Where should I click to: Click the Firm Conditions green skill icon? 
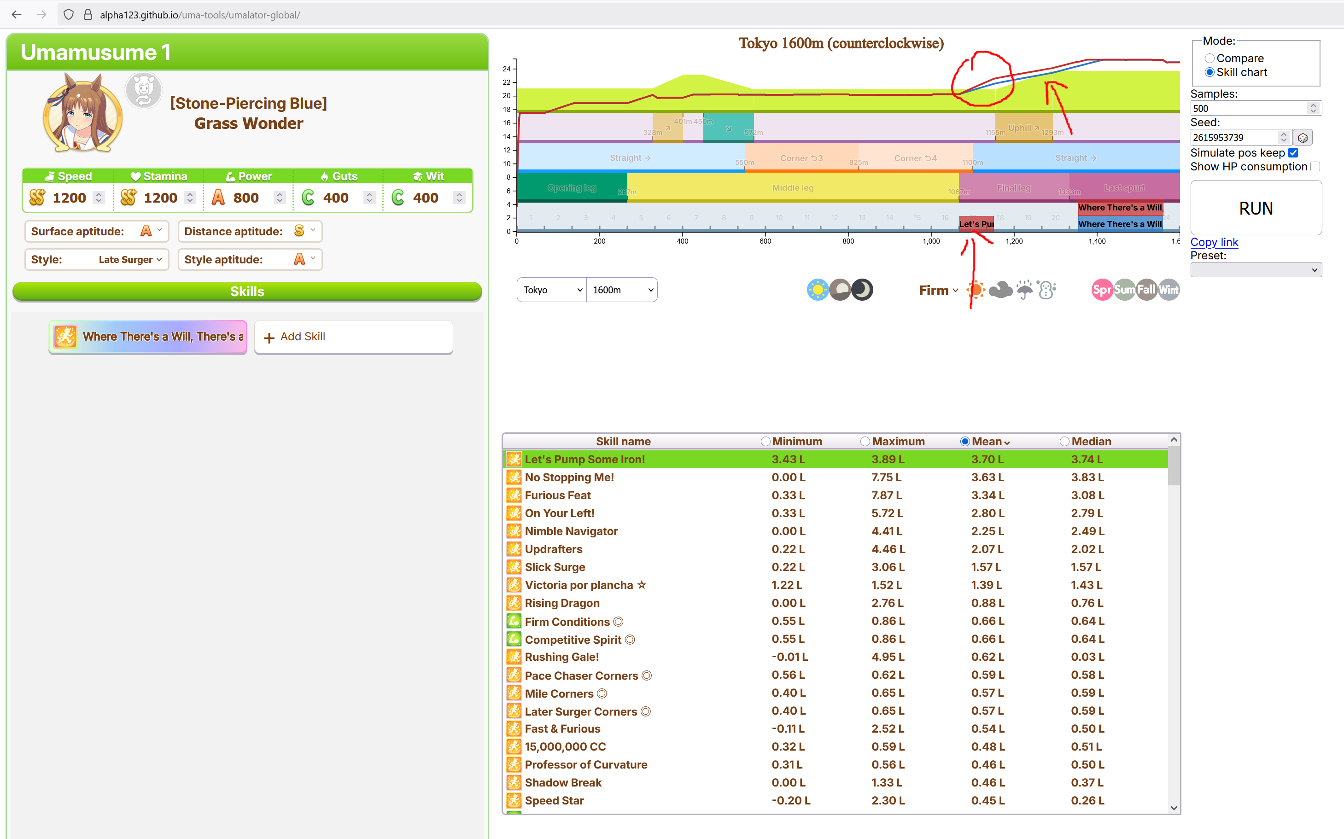point(514,621)
